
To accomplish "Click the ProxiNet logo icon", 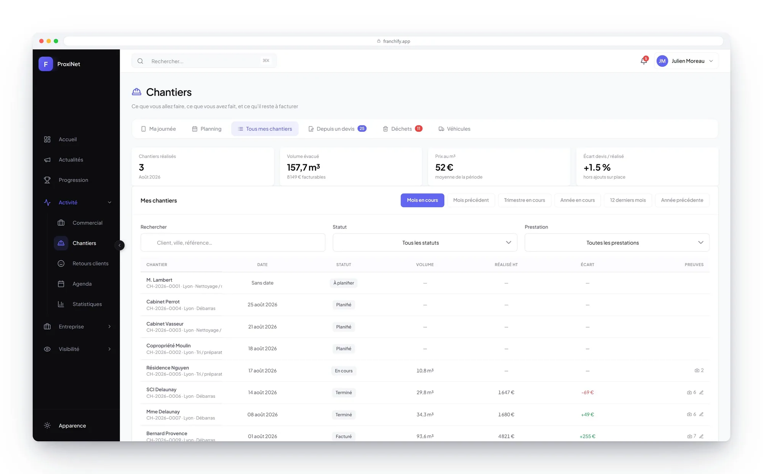I will pos(46,64).
